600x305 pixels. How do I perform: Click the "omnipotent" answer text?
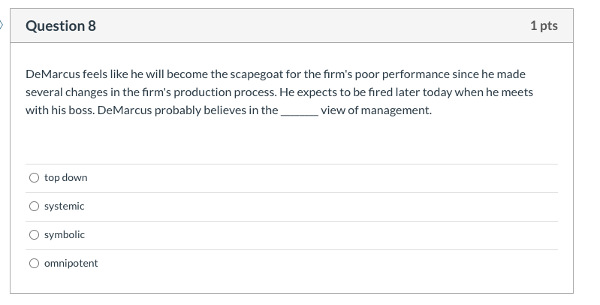click(71, 264)
